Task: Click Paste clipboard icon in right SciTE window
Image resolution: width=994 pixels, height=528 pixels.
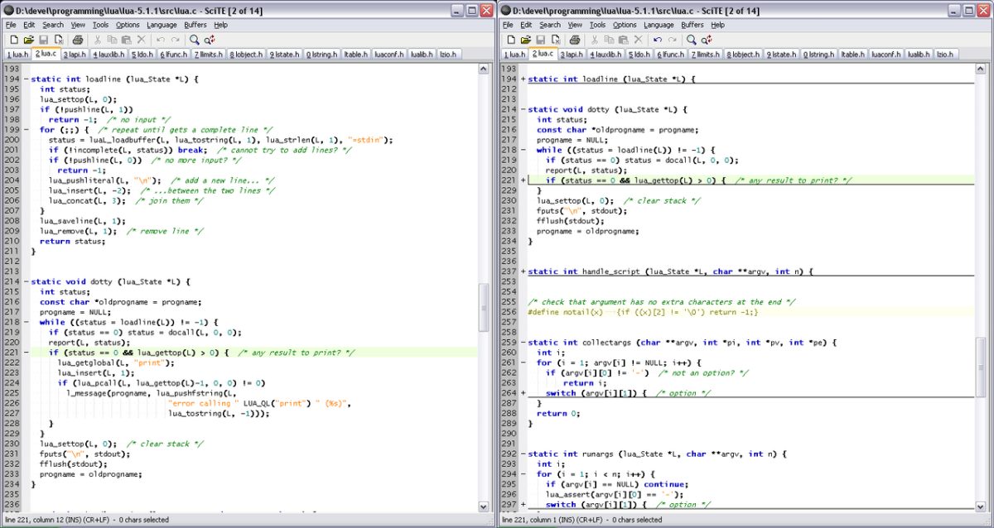Action: [623, 40]
